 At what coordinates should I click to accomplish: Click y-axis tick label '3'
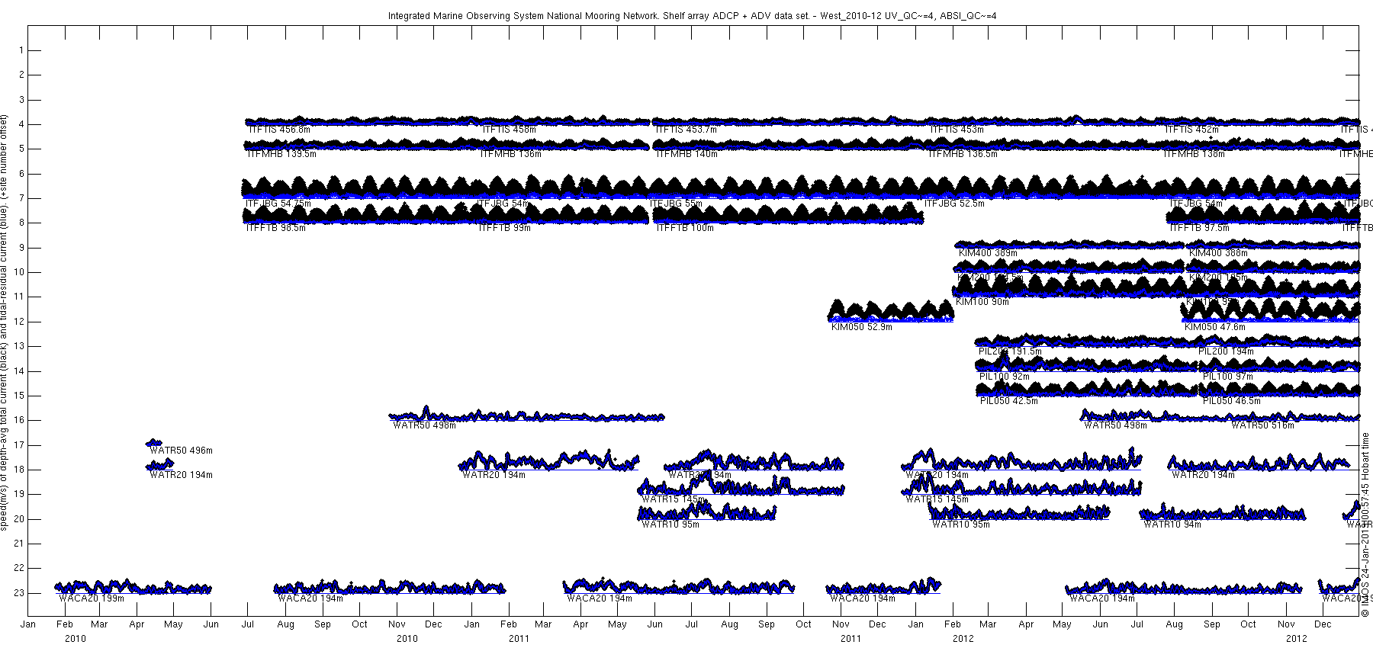pos(21,100)
